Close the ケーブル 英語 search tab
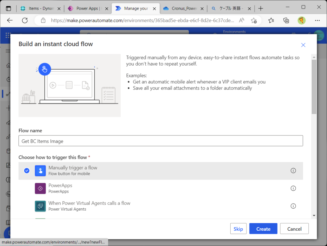This screenshot has height=246, width=327. point(249,9)
